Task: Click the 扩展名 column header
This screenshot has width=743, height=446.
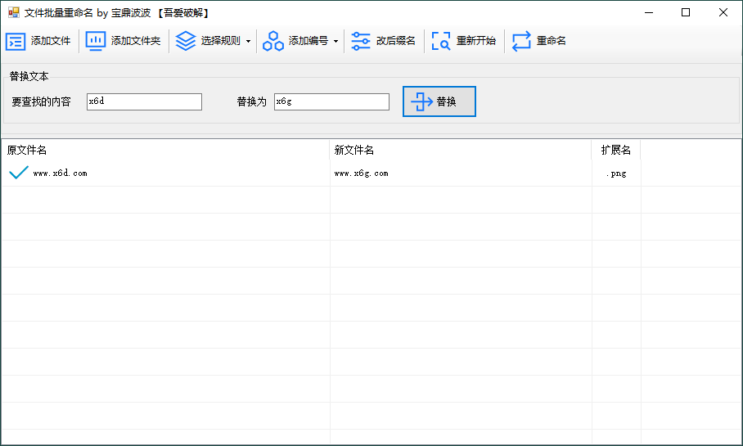Action: coord(615,151)
